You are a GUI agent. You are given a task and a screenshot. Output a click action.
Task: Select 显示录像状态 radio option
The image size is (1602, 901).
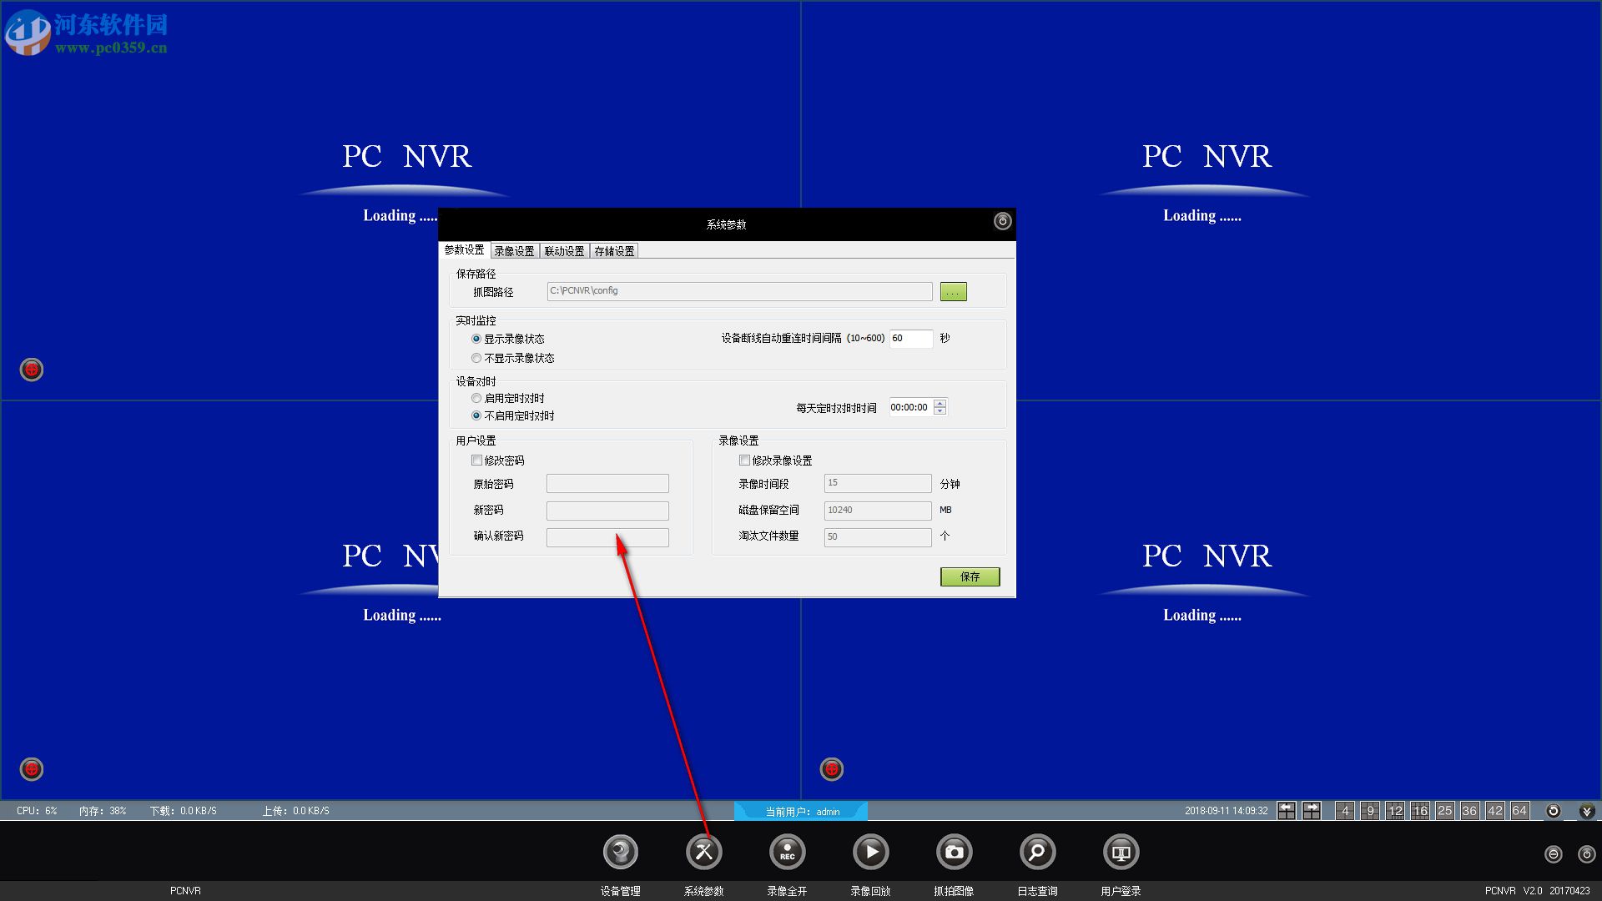476,339
